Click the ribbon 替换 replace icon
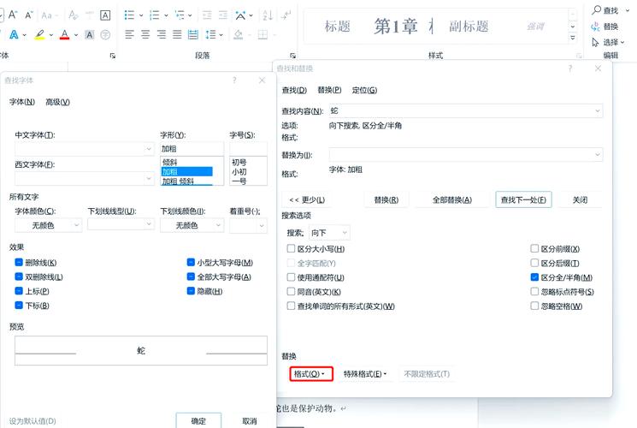Screen dimensions: 637x428 (596, 27)
